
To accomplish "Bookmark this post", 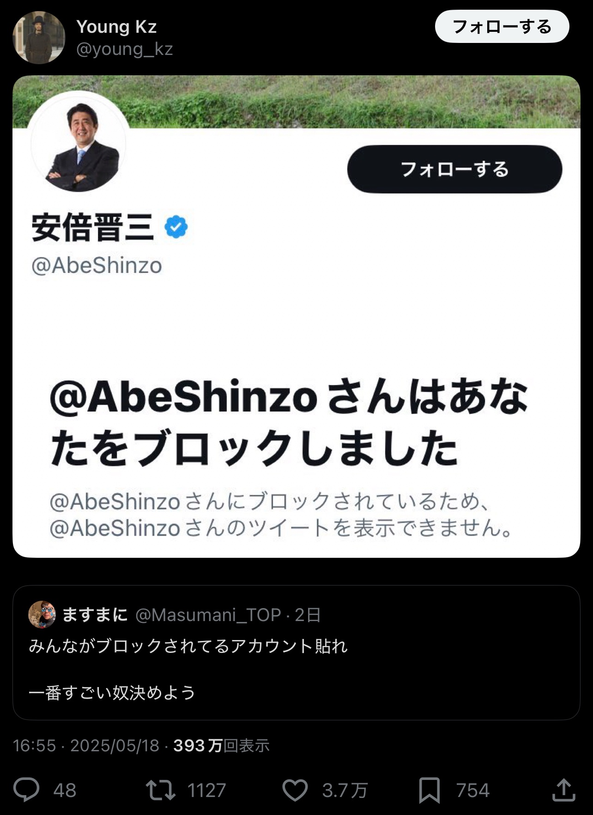I will click(x=429, y=790).
